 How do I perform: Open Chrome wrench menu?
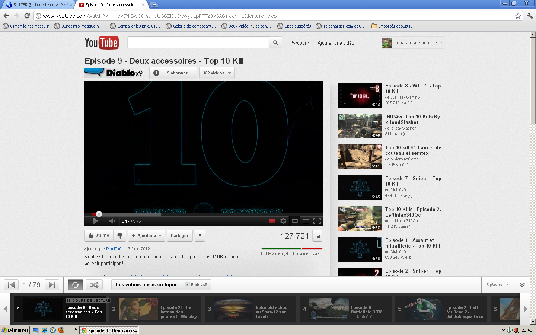[530, 16]
